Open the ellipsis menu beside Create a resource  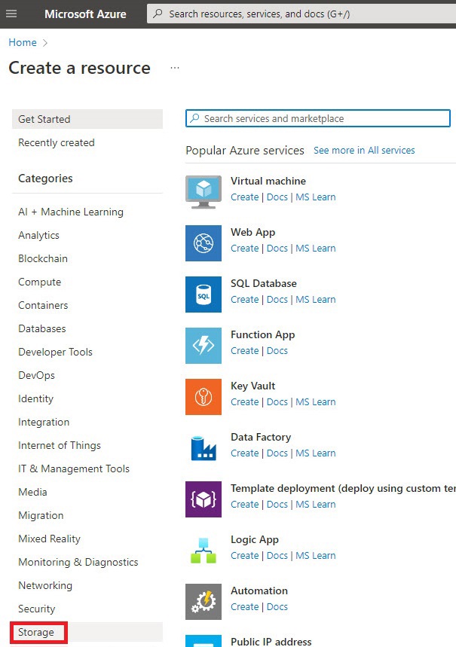click(175, 68)
